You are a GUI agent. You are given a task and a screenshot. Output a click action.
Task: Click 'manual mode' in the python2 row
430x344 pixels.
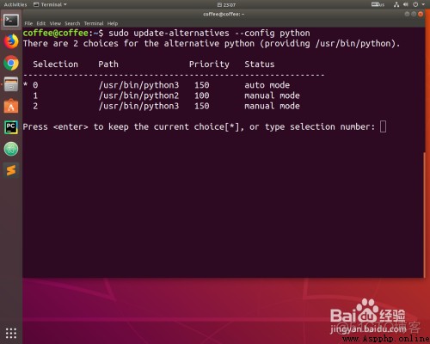point(272,95)
